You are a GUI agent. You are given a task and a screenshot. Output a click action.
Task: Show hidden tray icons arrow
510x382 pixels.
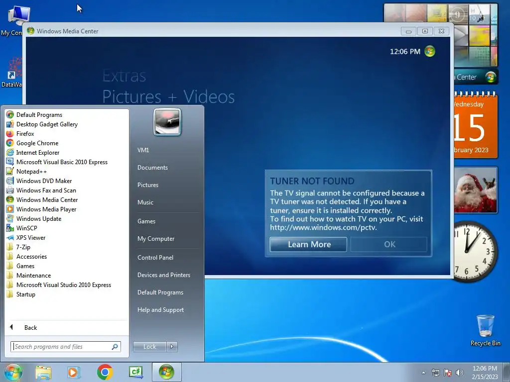coord(423,373)
